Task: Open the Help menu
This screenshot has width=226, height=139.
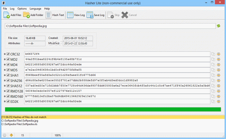Action: click(47, 9)
